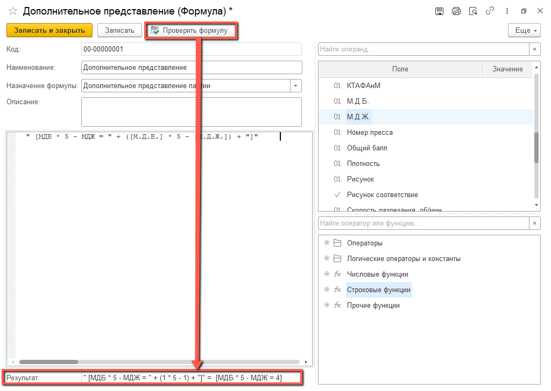The image size is (551, 391).
Task: Clear the operand search field
Action: pyautogui.click(x=534, y=49)
